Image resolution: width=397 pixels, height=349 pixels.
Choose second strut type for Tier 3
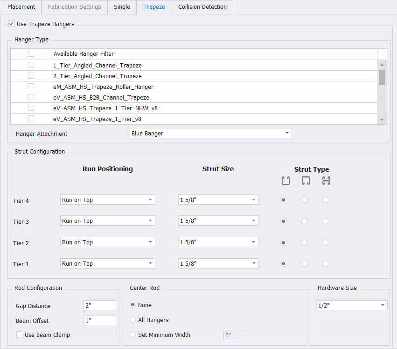(304, 221)
